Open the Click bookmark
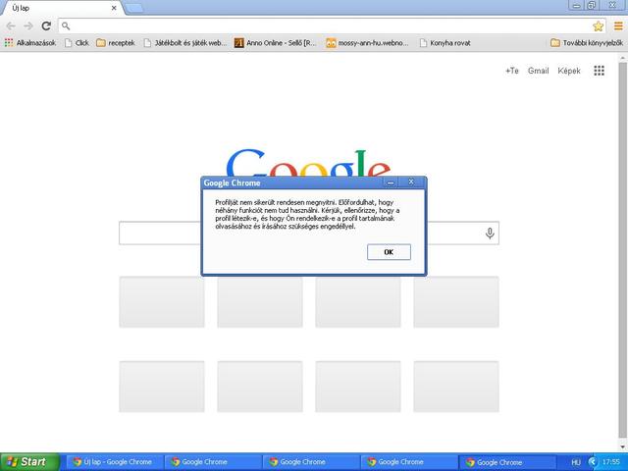Image resolution: width=628 pixels, height=471 pixels. pyautogui.click(x=77, y=43)
